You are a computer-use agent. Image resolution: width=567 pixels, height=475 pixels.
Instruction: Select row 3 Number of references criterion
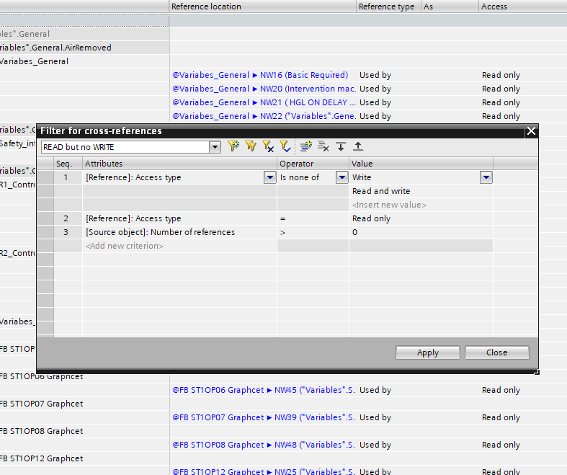[160, 232]
